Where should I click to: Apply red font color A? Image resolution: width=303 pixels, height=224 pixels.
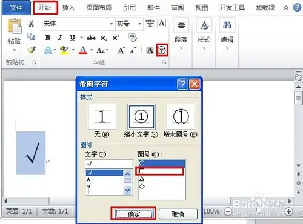[83, 50]
